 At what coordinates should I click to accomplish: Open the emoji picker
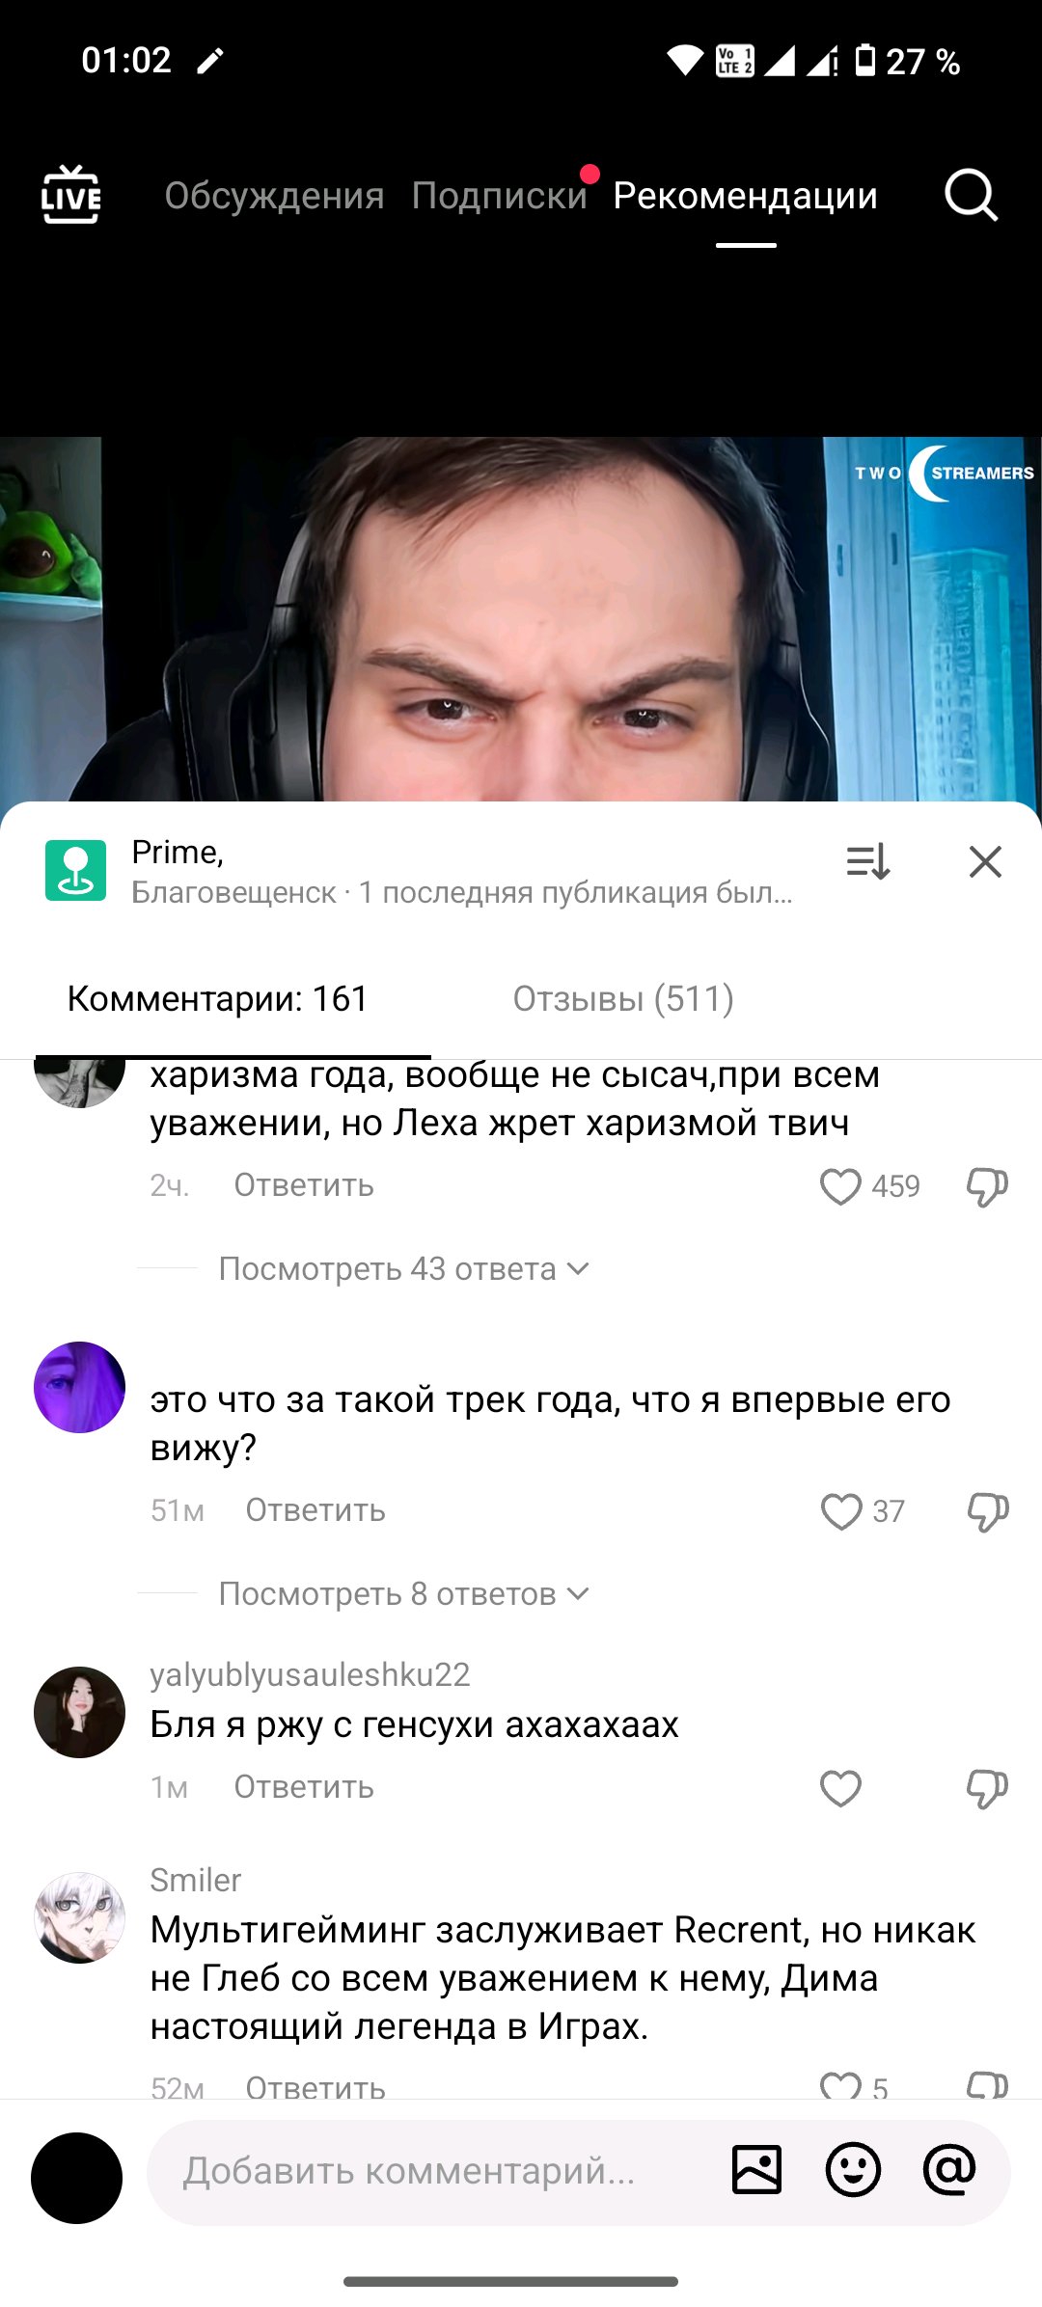(x=853, y=2170)
